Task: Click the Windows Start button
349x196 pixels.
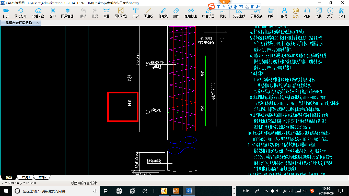Action: point(6,191)
